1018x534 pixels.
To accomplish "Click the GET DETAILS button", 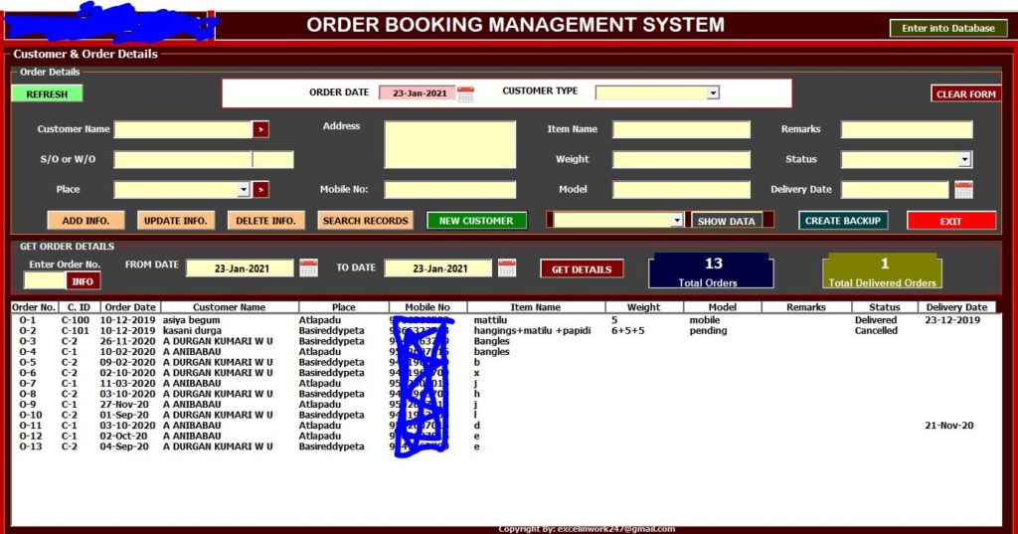I will [x=582, y=268].
